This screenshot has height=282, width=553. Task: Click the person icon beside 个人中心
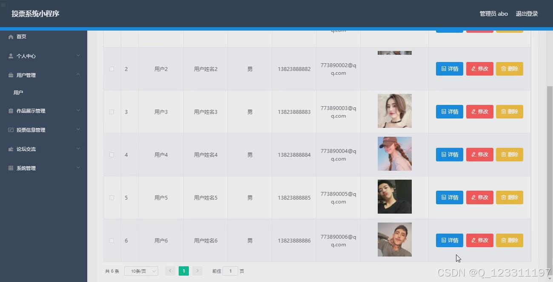point(11,56)
